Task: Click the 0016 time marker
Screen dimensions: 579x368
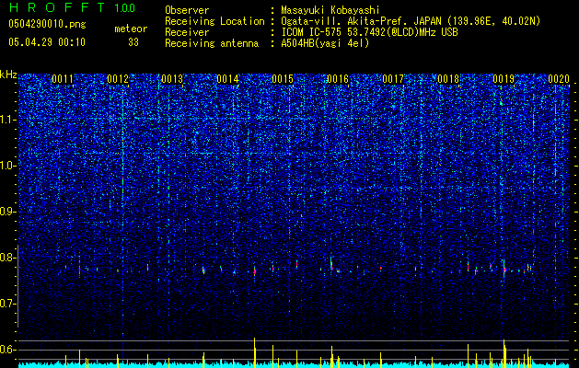Action: (338, 79)
